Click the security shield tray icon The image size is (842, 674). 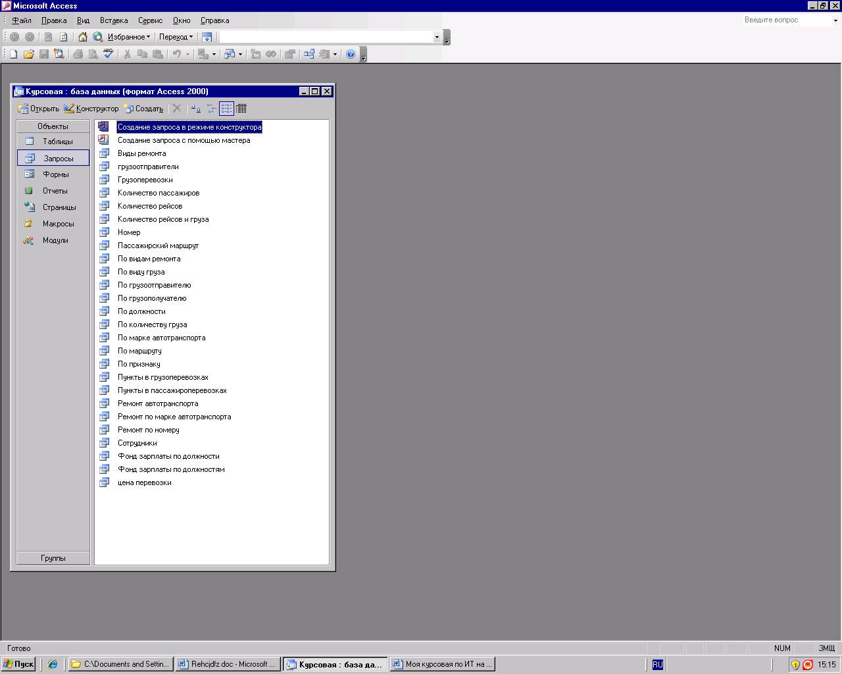pos(795,665)
